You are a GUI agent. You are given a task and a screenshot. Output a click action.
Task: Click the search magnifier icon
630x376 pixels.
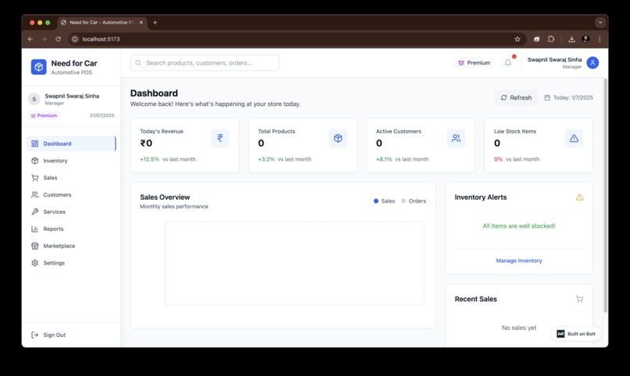pos(138,63)
